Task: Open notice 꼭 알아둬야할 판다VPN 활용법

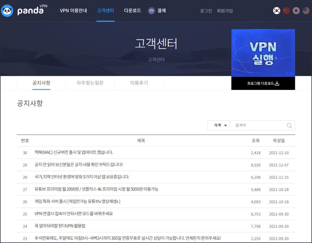Action: point(60,226)
